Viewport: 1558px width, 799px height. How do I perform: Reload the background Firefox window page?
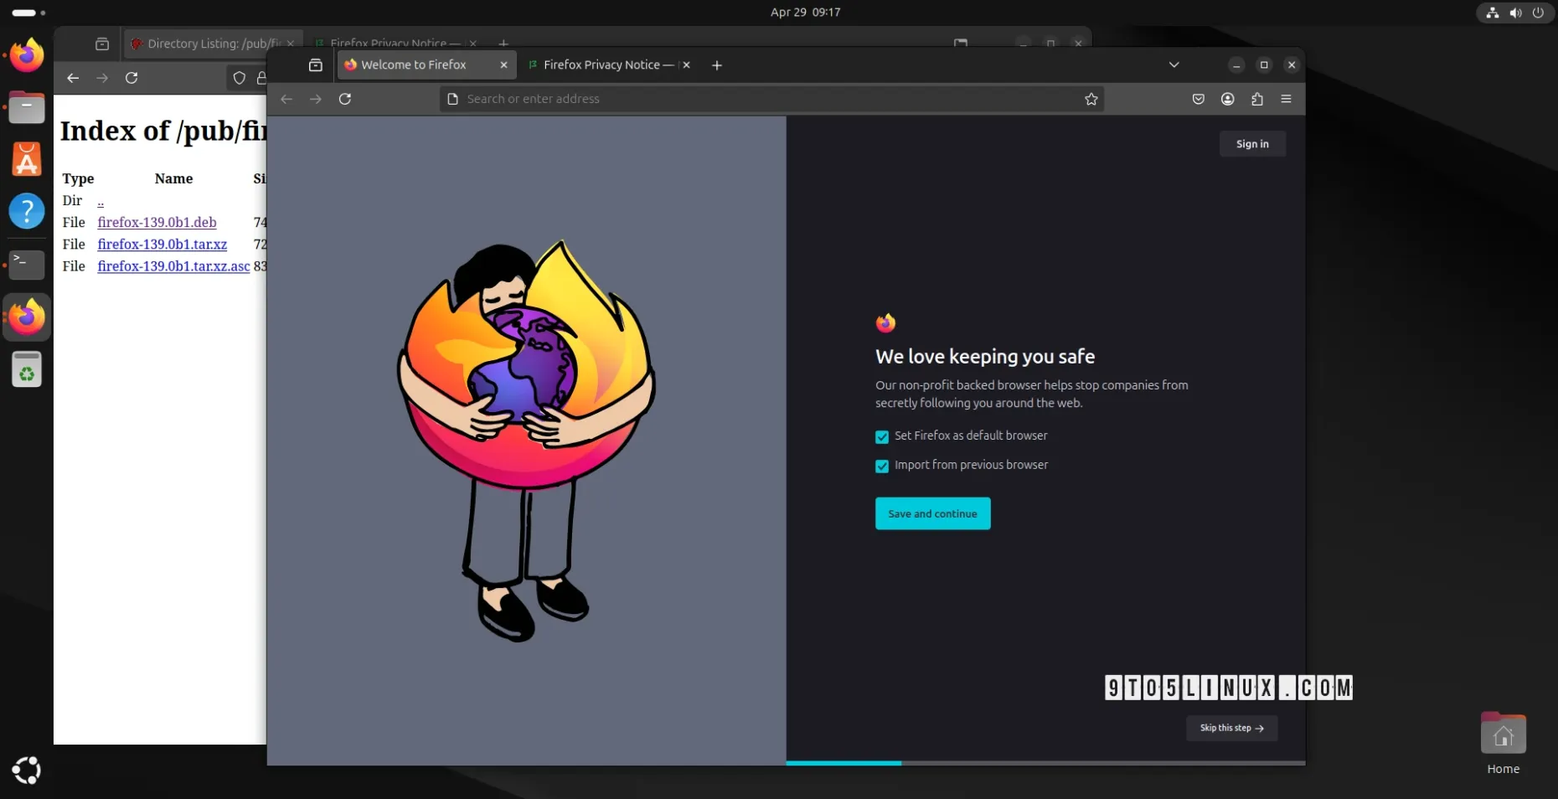(x=132, y=78)
